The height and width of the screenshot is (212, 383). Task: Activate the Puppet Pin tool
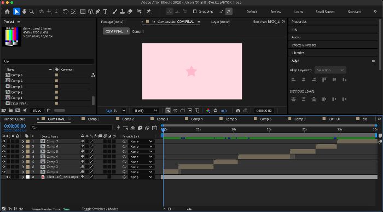click(x=148, y=12)
